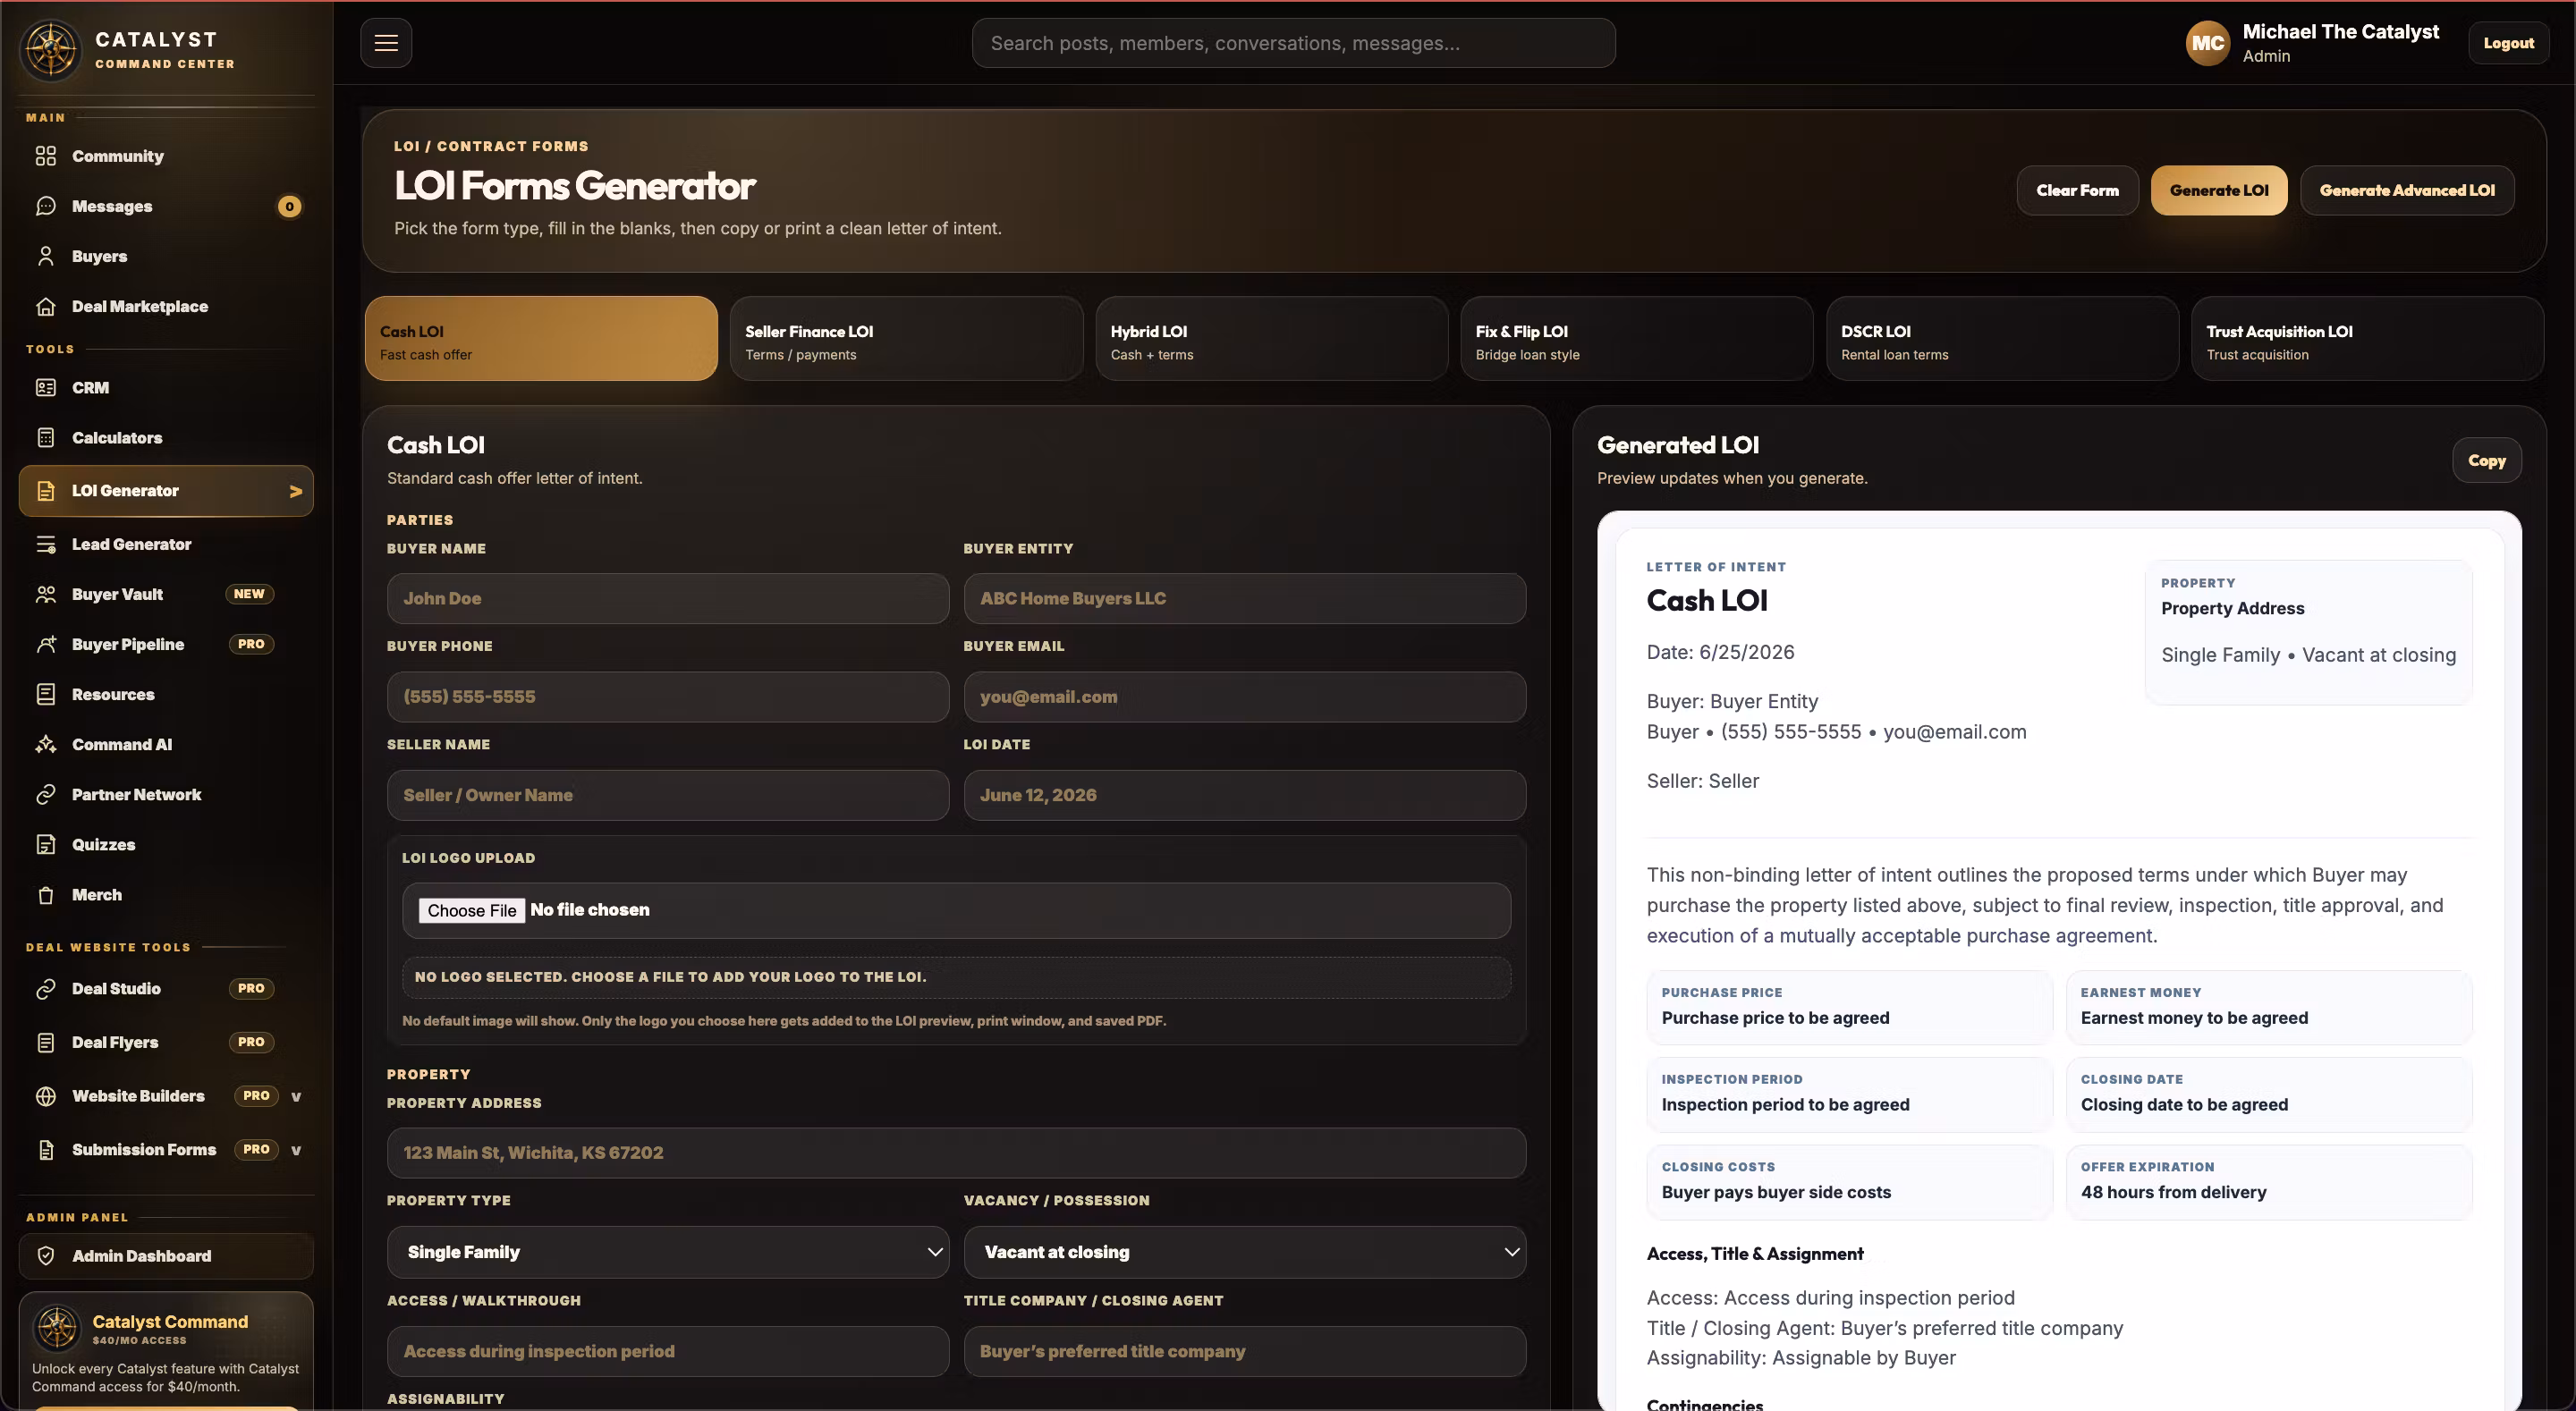2576x1411 pixels.
Task: Click the Buyers person icon
Action: 46,256
